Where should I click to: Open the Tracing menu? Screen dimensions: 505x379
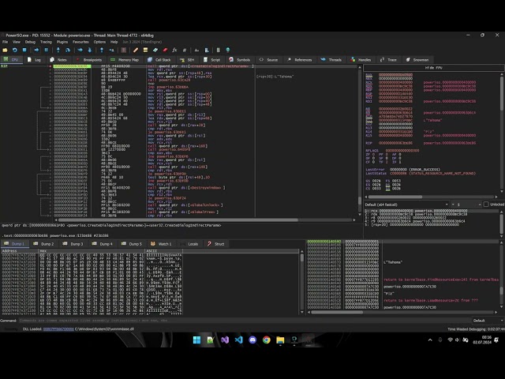(46, 42)
